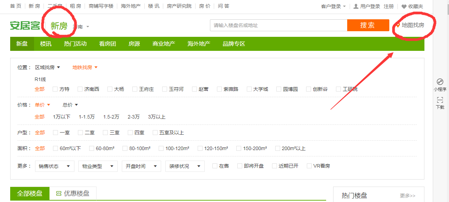The width and height of the screenshot is (449, 202).
Task: Open the 小程序 mini-program icon
Action: click(x=440, y=82)
